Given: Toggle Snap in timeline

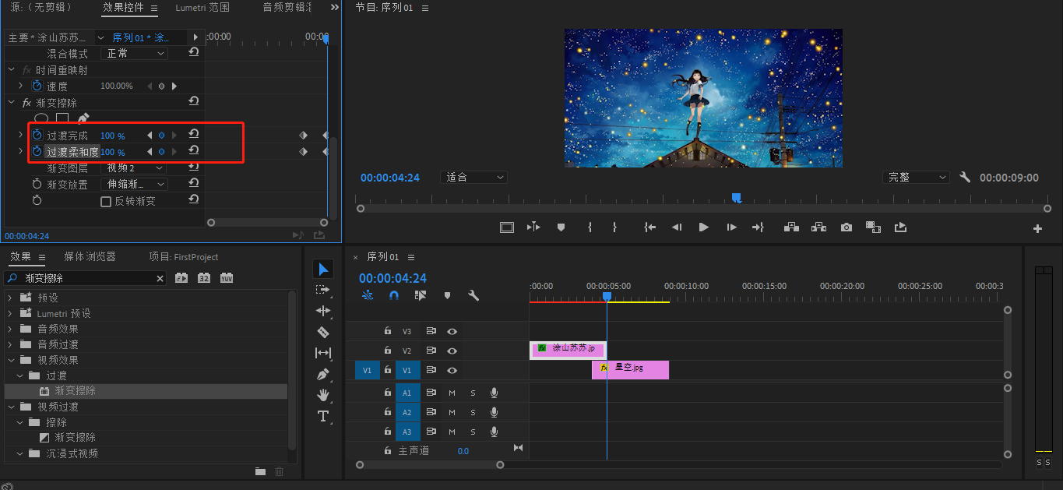Looking at the screenshot, I should (x=394, y=295).
